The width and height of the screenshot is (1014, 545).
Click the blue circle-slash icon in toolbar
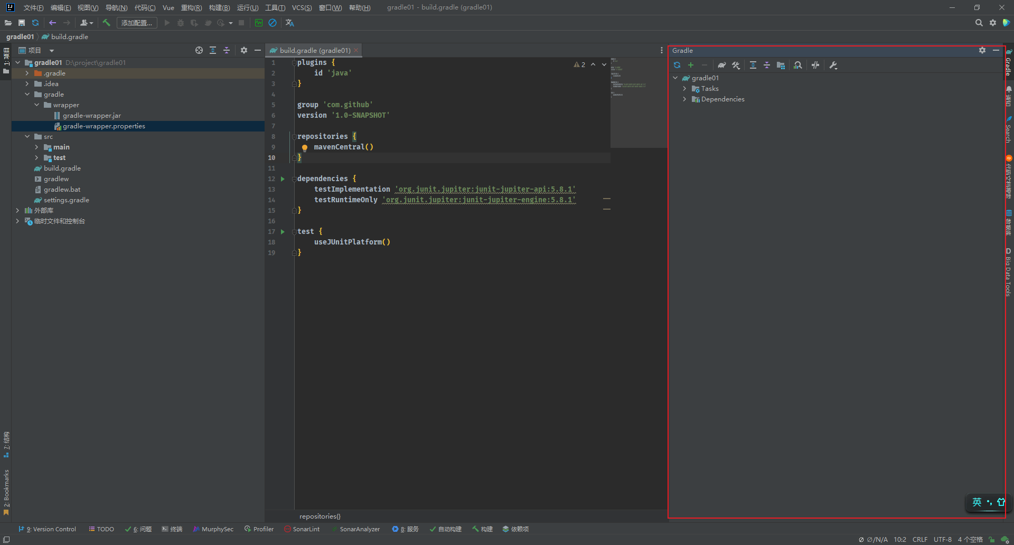273,23
